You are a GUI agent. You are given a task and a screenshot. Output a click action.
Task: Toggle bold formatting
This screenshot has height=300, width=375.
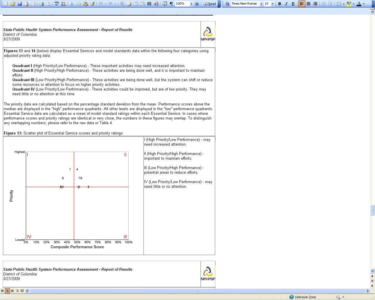279,4
